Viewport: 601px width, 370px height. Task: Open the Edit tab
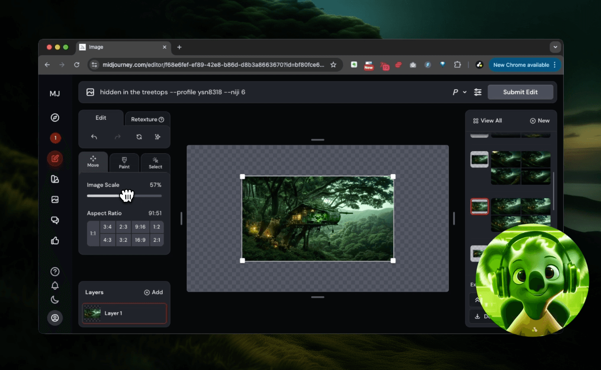(101, 117)
